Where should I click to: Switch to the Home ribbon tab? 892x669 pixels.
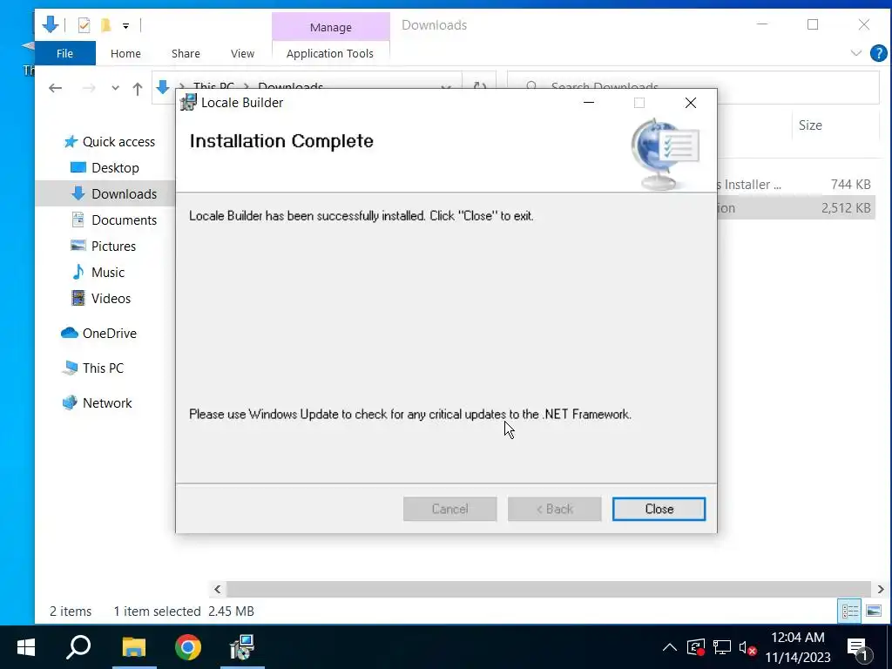pos(125,53)
